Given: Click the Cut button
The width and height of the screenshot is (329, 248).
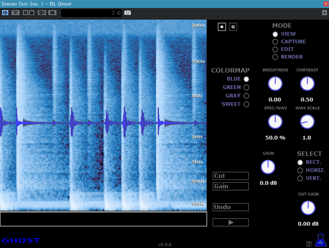Looking at the screenshot, I should click(x=231, y=176).
